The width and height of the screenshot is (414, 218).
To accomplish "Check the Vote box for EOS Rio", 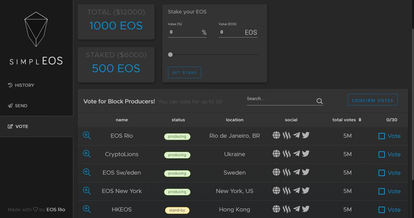I will coord(382,136).
